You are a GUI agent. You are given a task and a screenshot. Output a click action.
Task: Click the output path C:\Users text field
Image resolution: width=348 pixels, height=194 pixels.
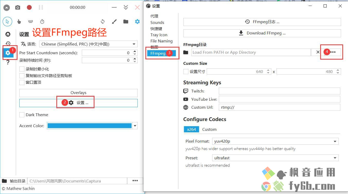[77, 181]
